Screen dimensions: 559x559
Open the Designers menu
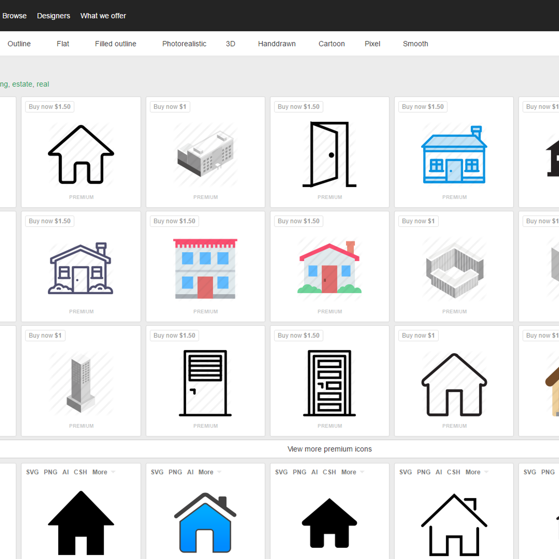point(53,16)
